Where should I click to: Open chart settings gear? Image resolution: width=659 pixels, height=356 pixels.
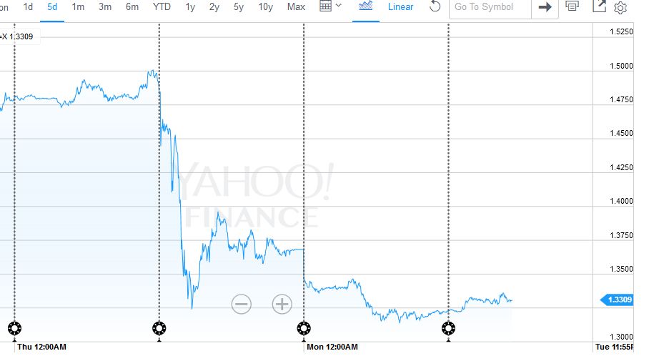point(620,8)
